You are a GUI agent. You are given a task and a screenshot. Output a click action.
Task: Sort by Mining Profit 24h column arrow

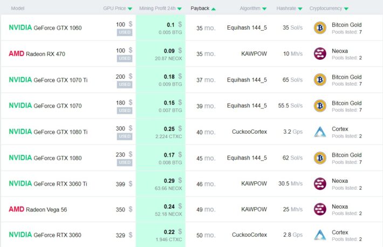pos(180,9)
